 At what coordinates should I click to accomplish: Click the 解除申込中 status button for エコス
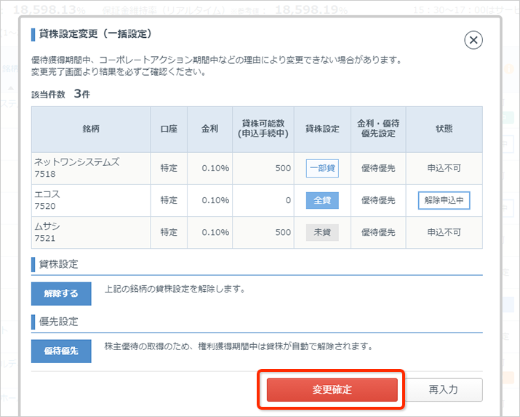point(444,200)
